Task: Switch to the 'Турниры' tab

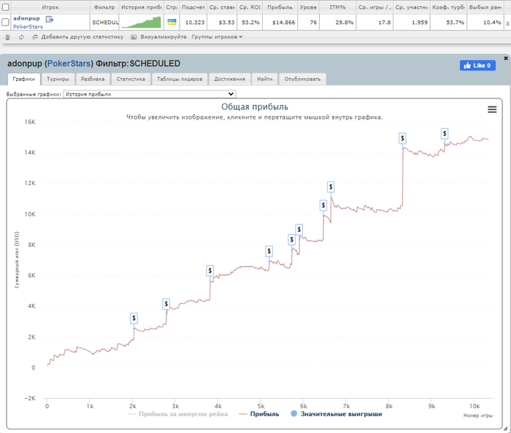Action: 58,79
